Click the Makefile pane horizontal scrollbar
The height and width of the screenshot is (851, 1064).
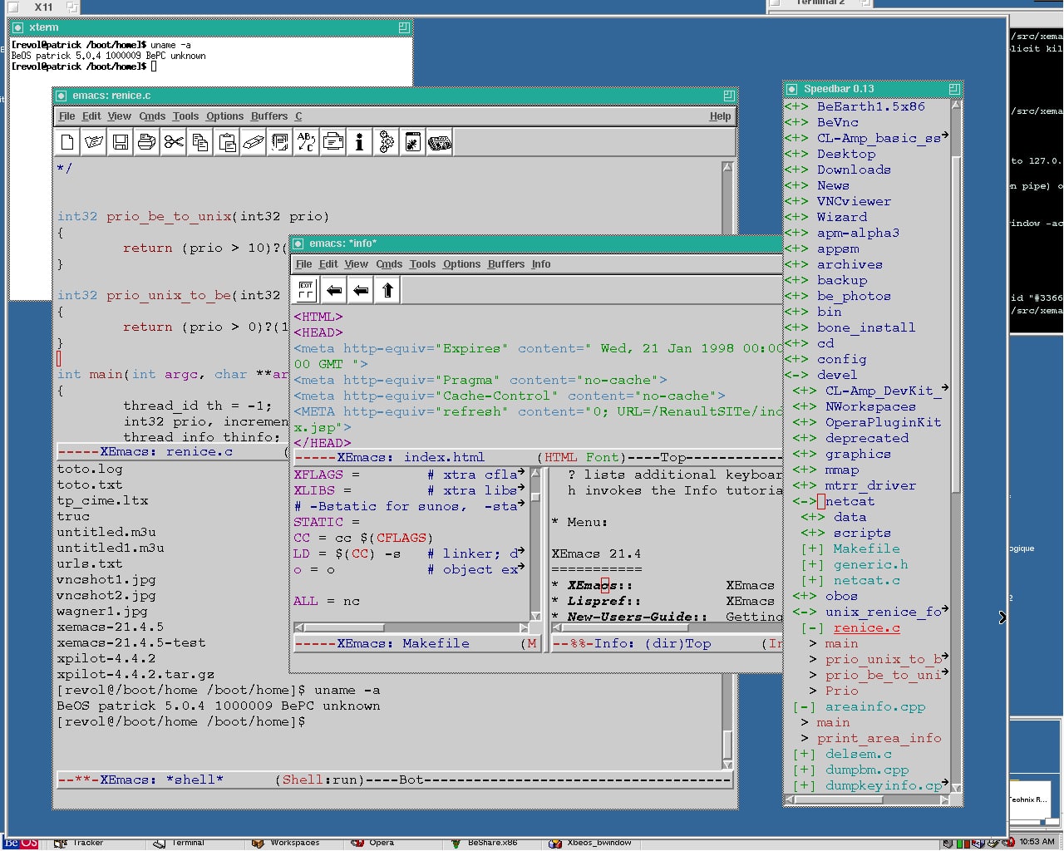pos(411,627)
